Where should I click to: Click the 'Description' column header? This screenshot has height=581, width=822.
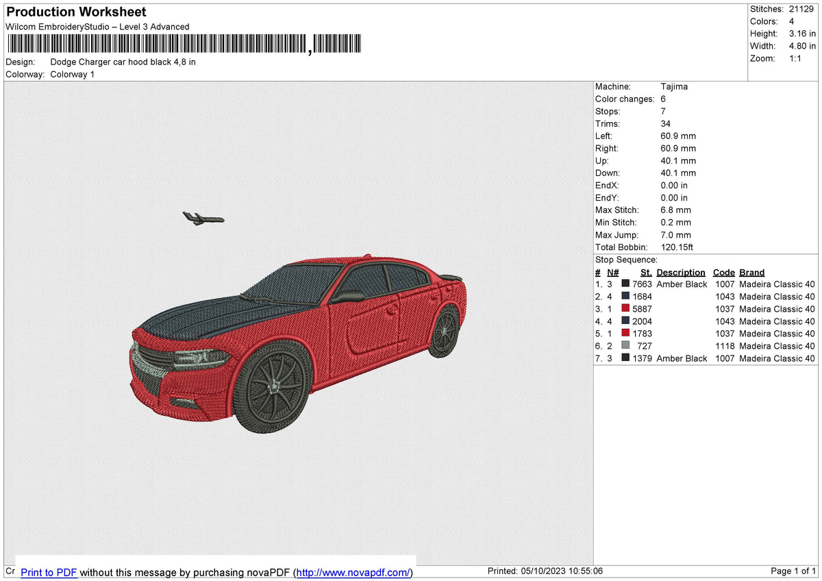click(681, 273)
